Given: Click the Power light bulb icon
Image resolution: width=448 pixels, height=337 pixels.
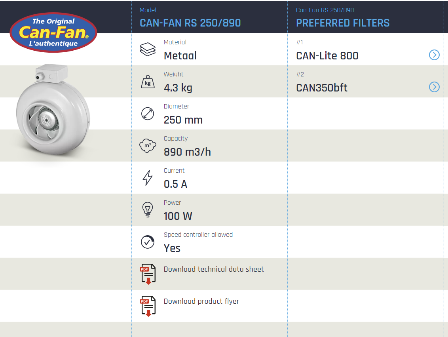Looking at the screenshot, I should pos(148,210).
